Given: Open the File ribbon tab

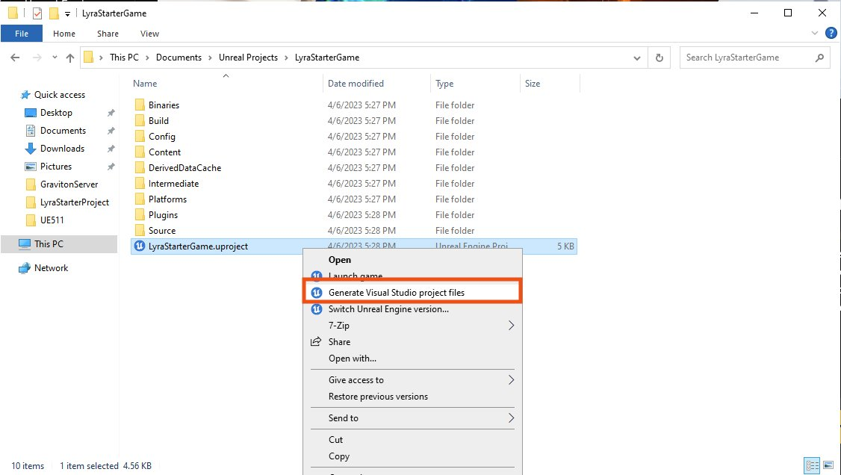Looking at the screenshot, I should click(22, 34).
